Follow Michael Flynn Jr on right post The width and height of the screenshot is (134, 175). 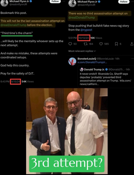[124, 2]
